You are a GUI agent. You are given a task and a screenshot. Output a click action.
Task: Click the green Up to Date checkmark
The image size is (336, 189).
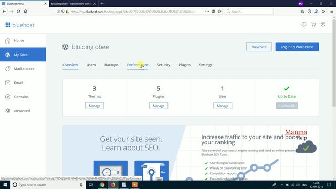(x=287, y=88)
